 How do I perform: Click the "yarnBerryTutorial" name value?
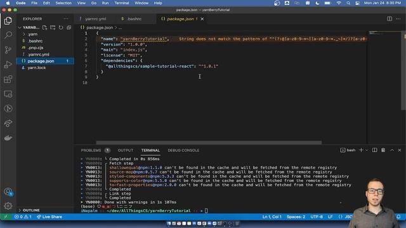(143, 39)
